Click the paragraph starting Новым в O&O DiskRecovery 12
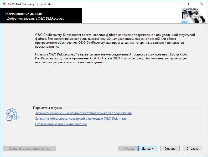The image size is (208, 157). (111, 58)
